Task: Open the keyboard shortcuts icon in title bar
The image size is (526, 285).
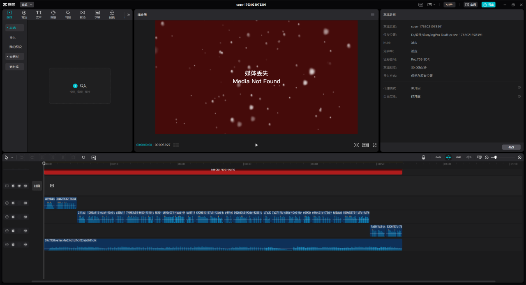Action: click(x=421, y=5)
